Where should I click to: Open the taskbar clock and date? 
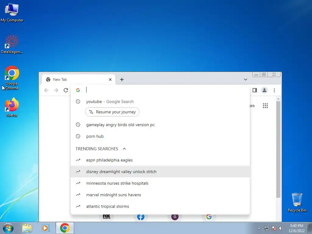[x=296, y=228]
